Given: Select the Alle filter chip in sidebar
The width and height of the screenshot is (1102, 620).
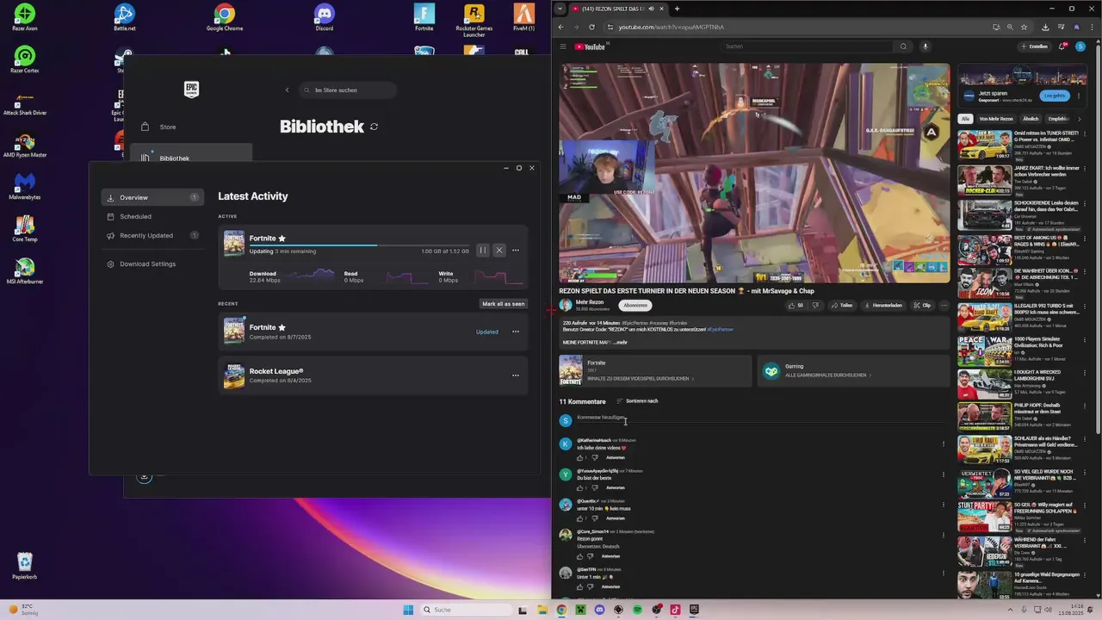Looking at the screenshot, I should point(966,119).
